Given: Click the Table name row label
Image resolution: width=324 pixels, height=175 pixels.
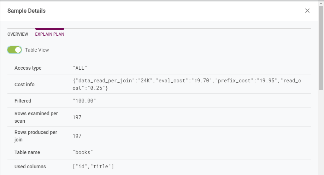Looking at the screenshot, I should [27, 152].
